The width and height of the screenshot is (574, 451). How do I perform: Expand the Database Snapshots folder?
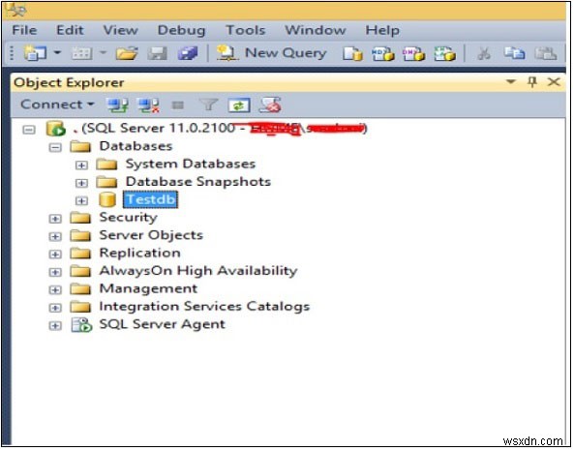pos(81,183)
